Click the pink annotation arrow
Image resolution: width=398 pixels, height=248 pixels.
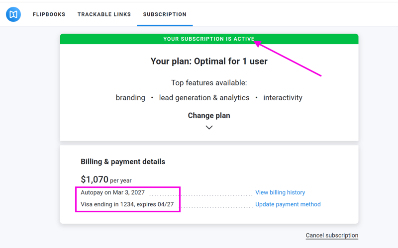click(289, 59)
